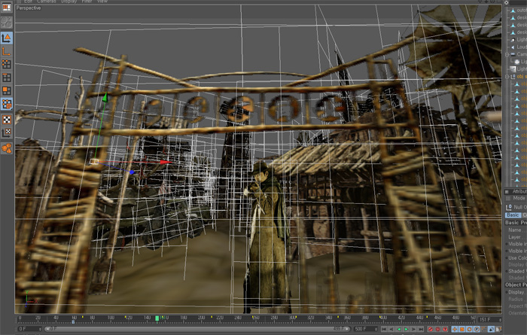Click the 0 F start frame field
The image size is (527, 335).
(29, 329)
